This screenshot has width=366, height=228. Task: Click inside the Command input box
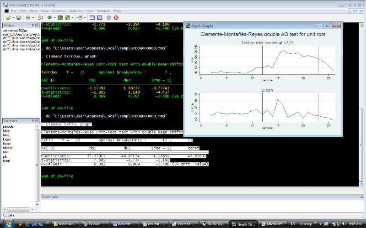pyautogui.click(x=201, y=205)
